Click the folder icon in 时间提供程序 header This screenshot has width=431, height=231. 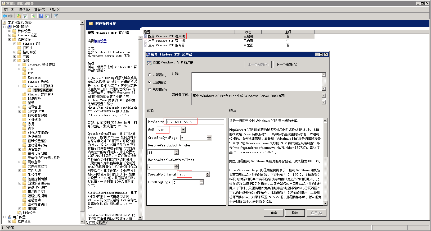tap(91, 24)
